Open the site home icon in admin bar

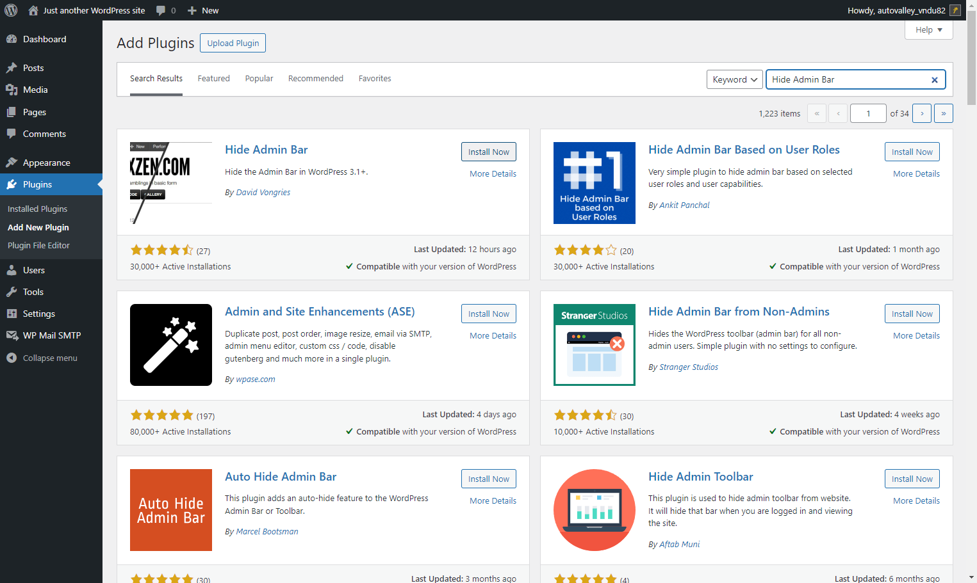coord(33,10)
